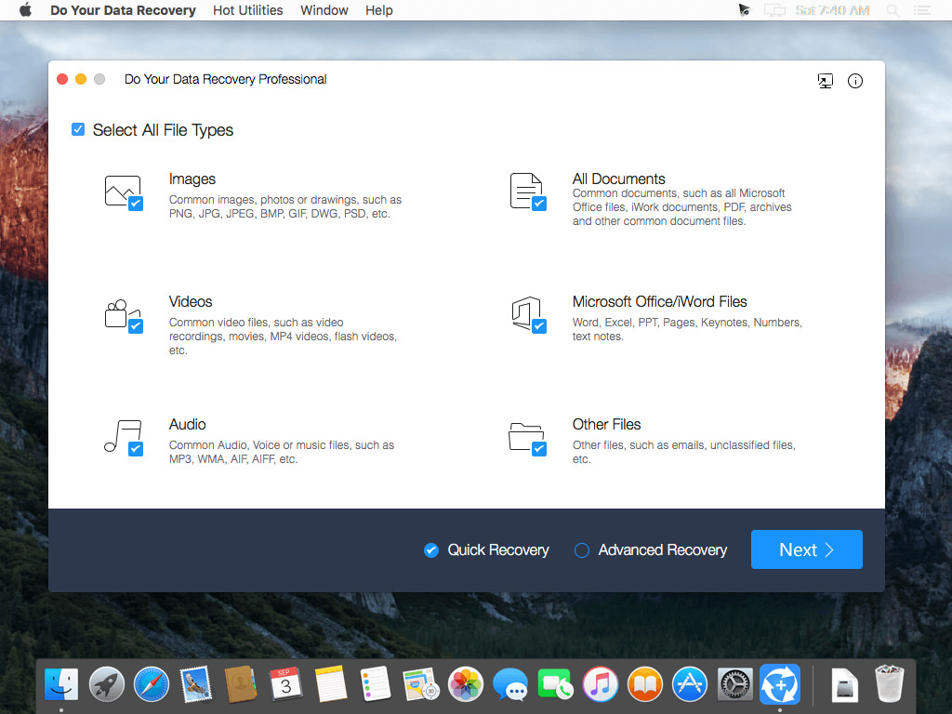This screenshot has width=952, height=714.
Task: Uncheck Select All File Types checkbox
Action: pyautogui.click(x=78, y=129)
